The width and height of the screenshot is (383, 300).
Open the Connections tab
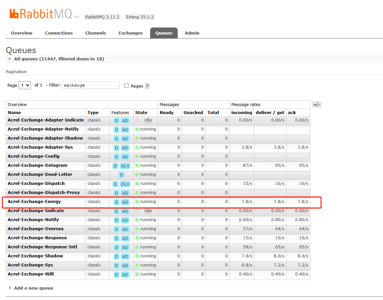(x=59, y=33)
